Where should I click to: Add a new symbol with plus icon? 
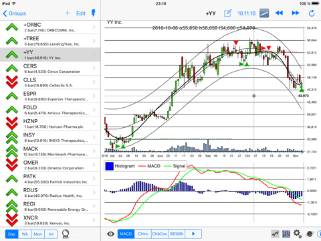click(x=68, y=13)
